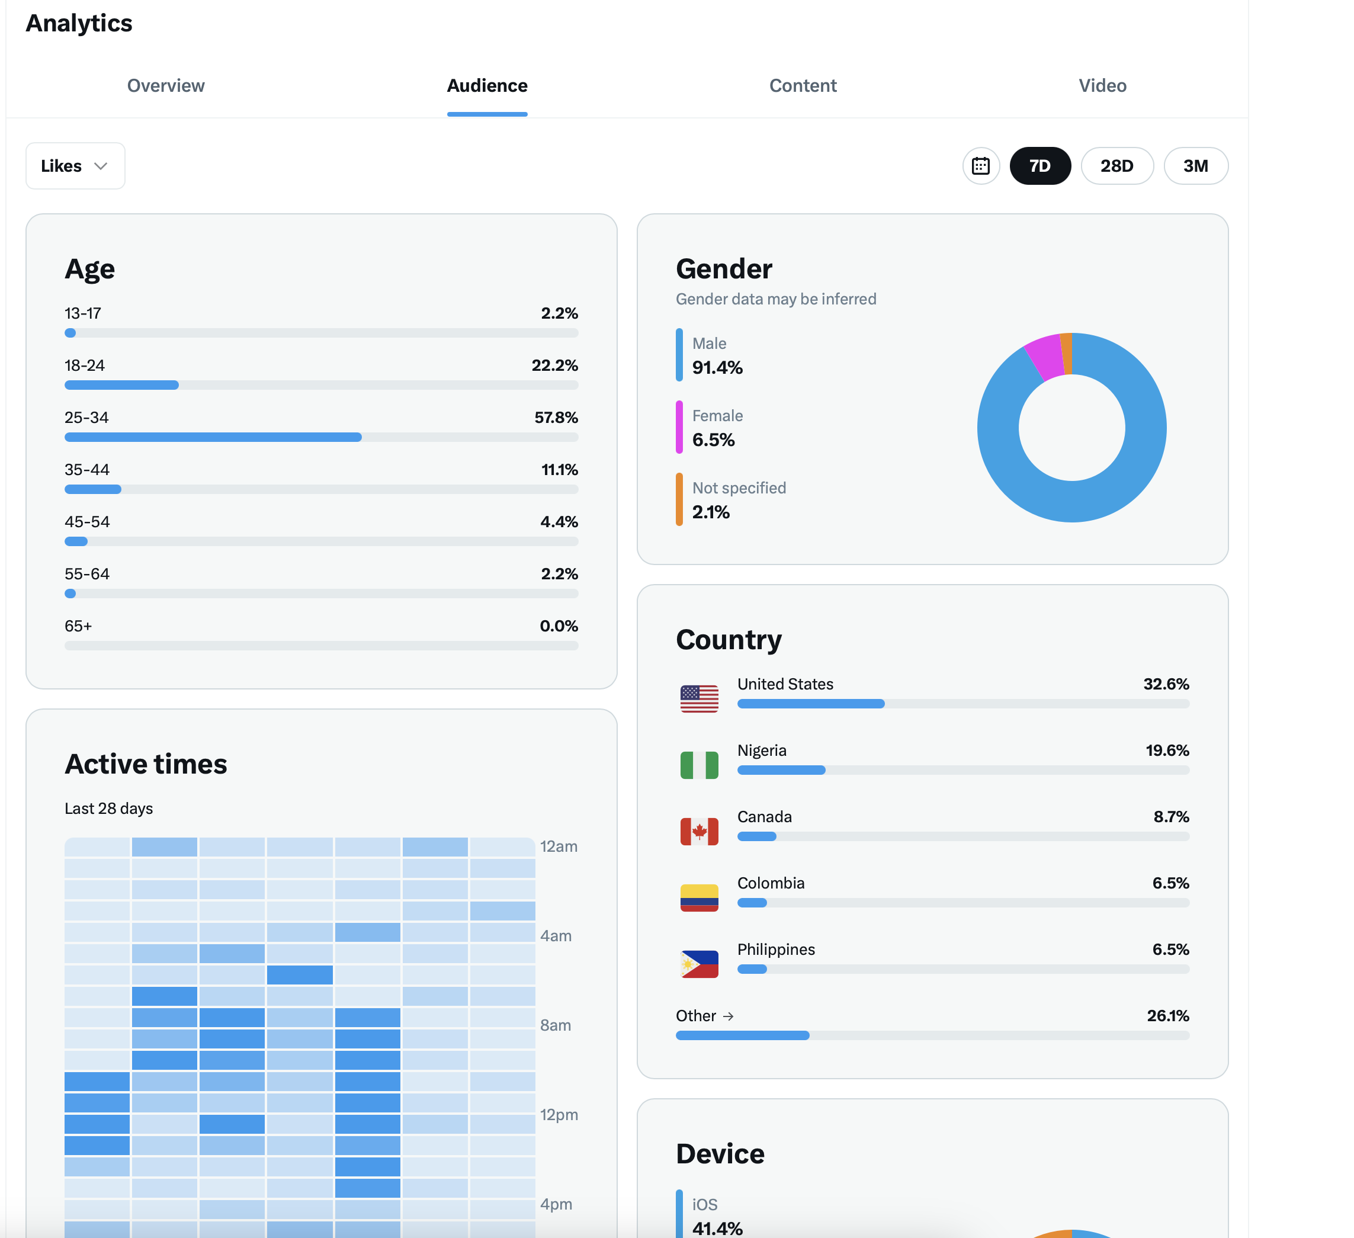Switch to the Audience tab
Screen dimensions: 1354x1238
click(x=487, y=86)
